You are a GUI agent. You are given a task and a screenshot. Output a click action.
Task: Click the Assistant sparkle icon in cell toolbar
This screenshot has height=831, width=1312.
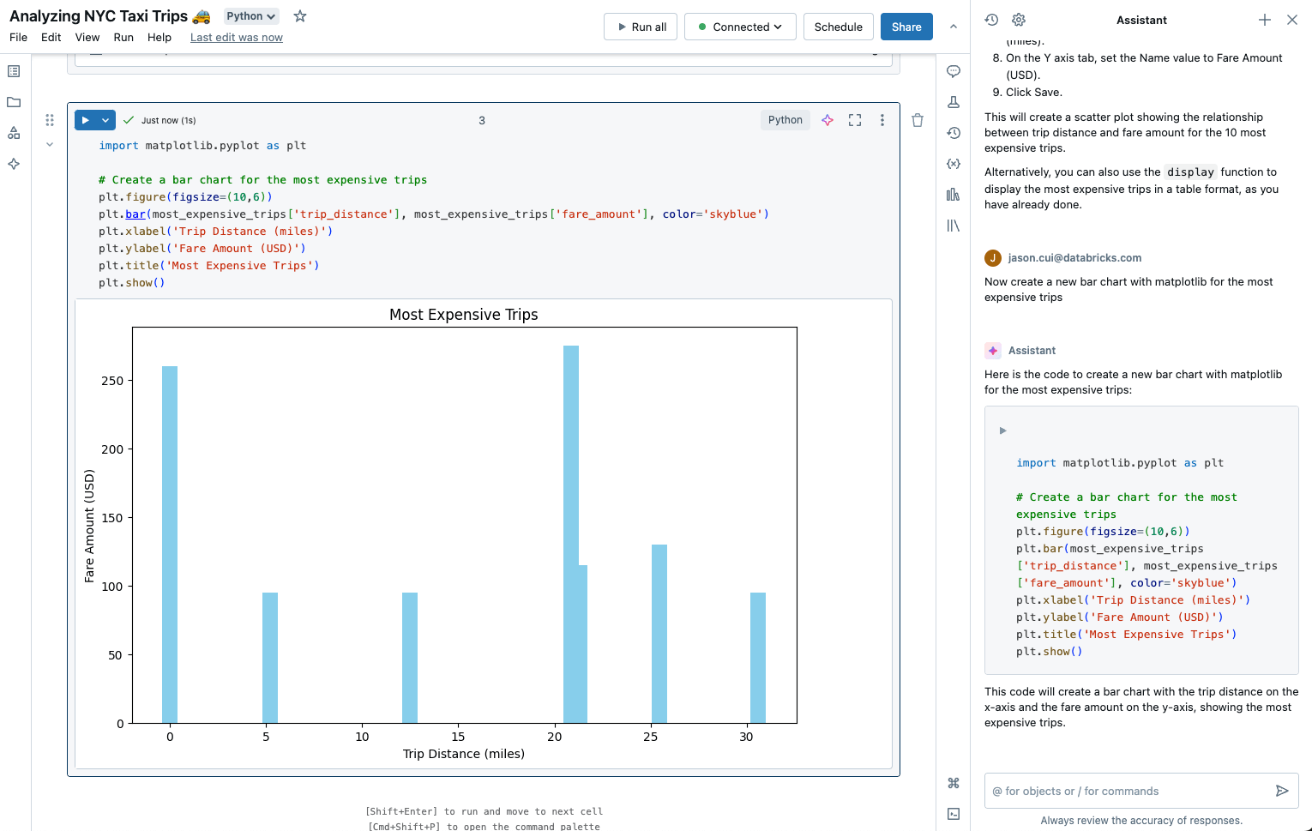pos(827,119)
